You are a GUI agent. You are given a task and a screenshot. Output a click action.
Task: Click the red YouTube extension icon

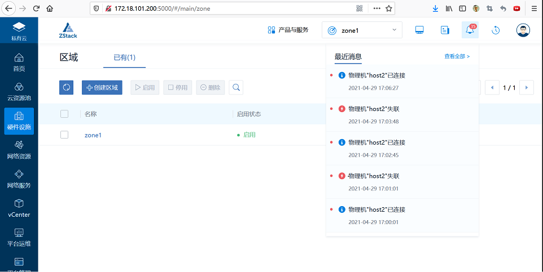pos(516,8)
